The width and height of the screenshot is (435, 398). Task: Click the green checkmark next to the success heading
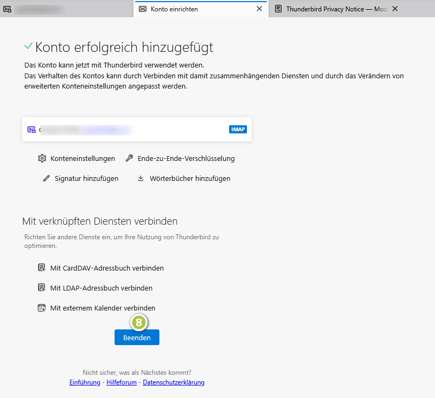[x=29, y=46]
